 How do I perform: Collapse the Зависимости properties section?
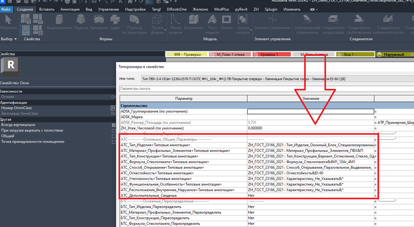(x=58, y=92)
